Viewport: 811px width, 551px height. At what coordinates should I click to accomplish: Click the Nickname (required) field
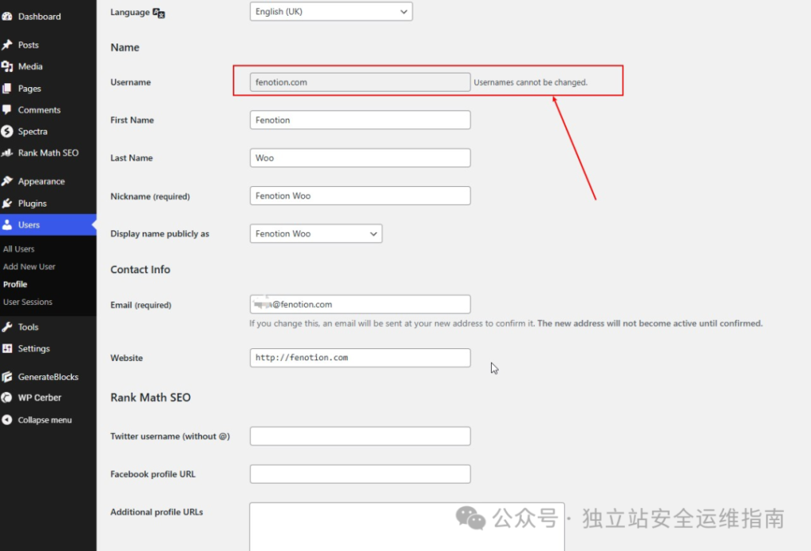(360, 196)
